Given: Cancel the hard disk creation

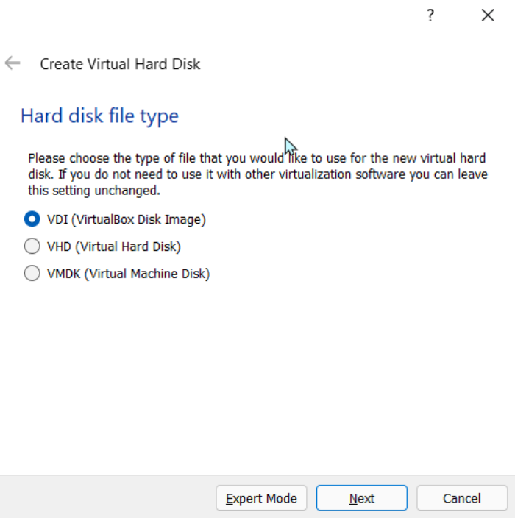Looking at the screenshot, I should point(461,498).
